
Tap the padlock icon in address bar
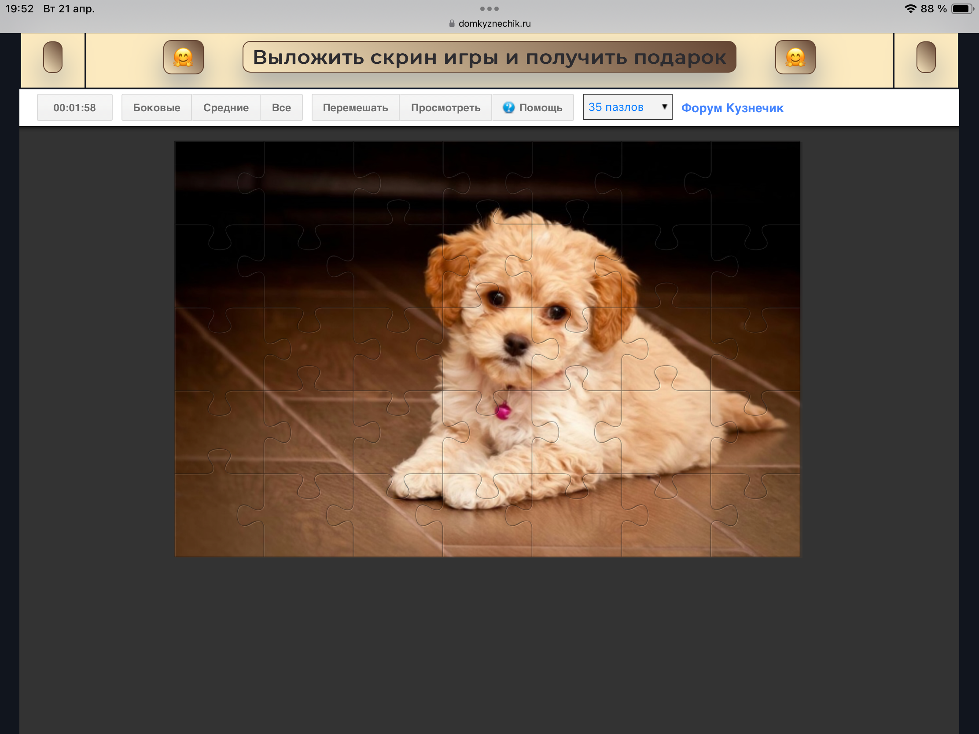(452, 23)
